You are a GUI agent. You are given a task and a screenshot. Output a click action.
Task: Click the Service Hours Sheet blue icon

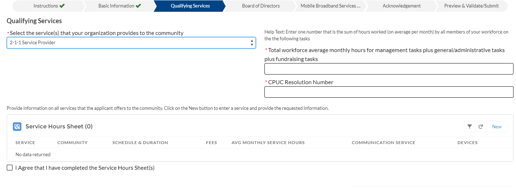[17, 127]
